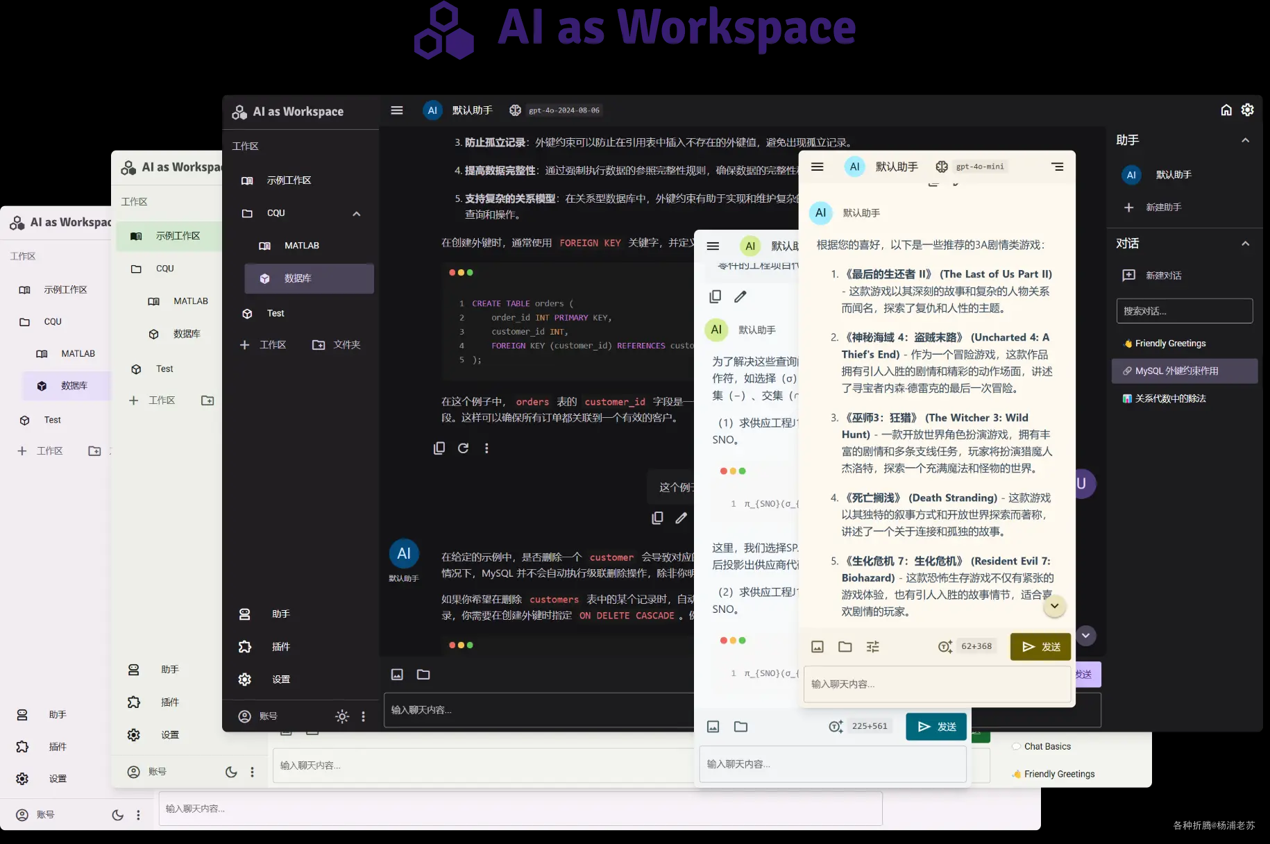Open gpt-4o-mini model selector
1270x844 pixels.
(980, 167)
